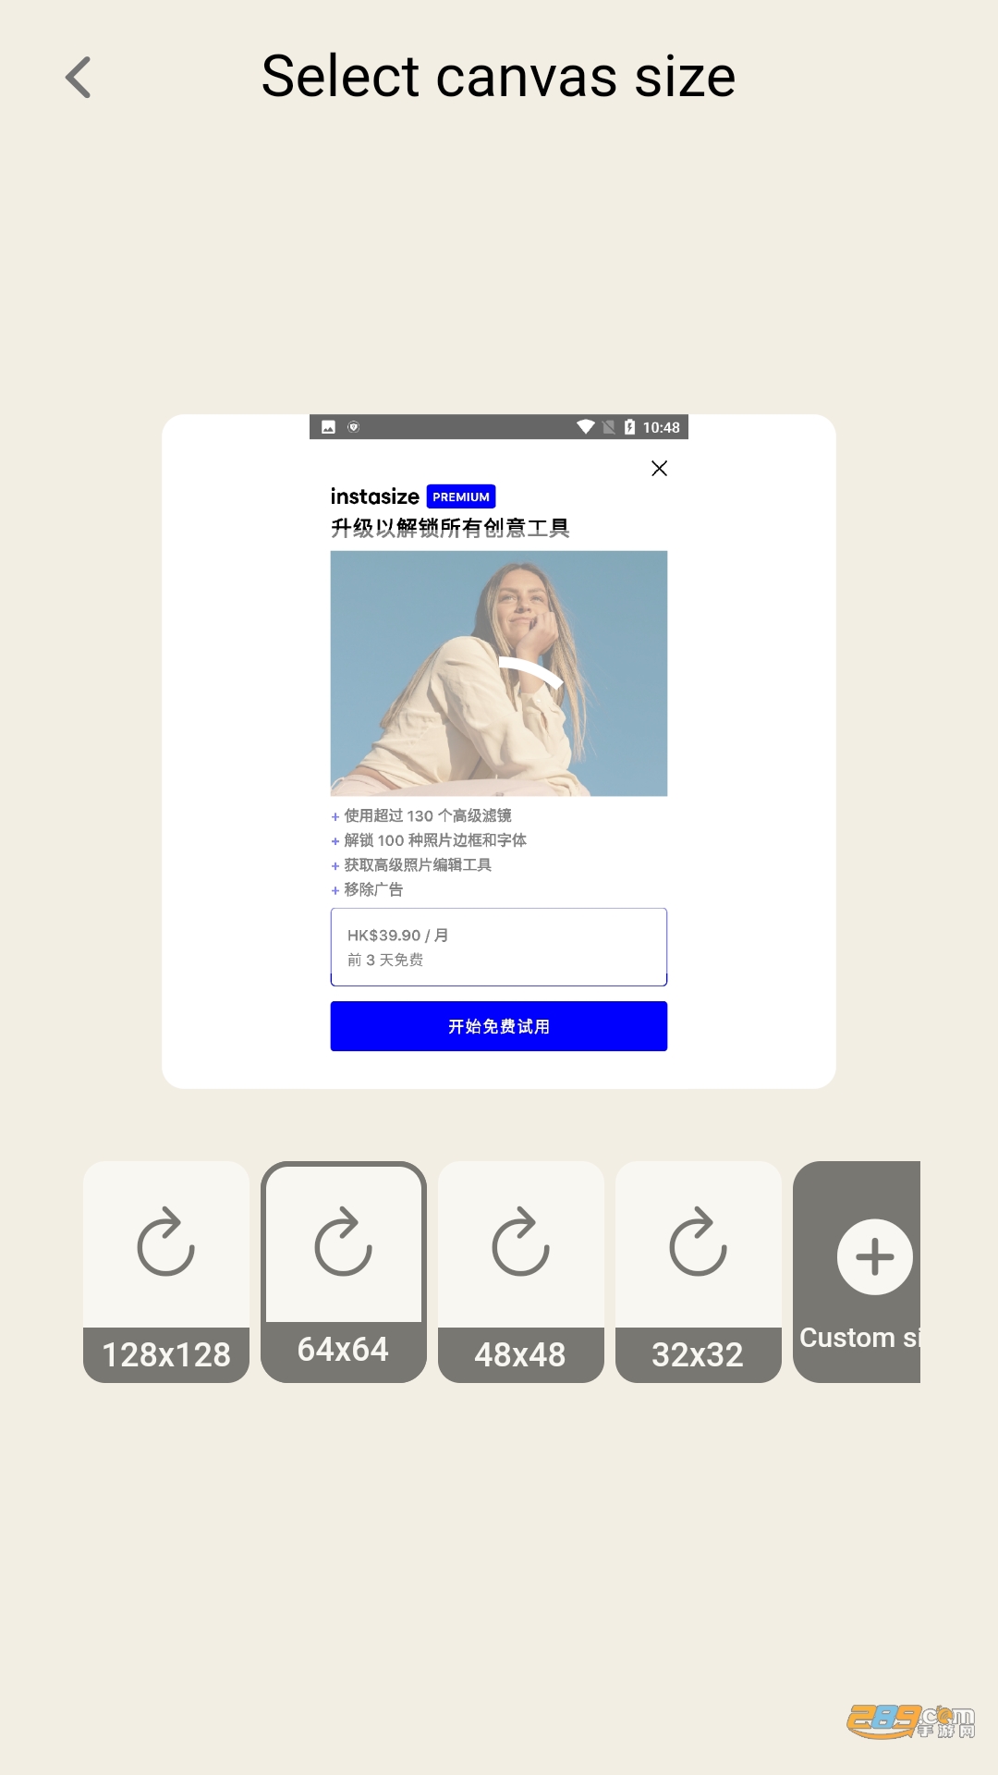Tap the wifi icon in preview status bar
Screen dimensions: 998x1775
585,427
